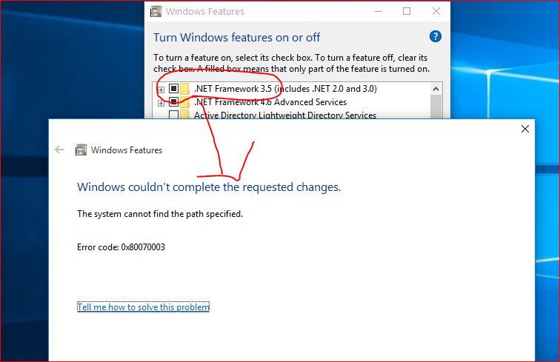Screen dimensions: 560x362
Task: Expand the .NET Framework 3.5 tree node
Action: click(161, 90)
